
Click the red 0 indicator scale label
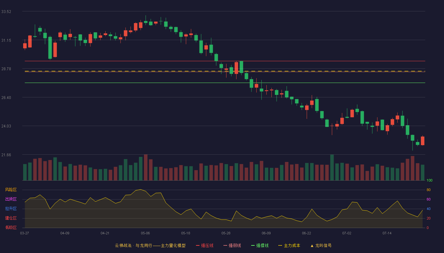[428, 228]
